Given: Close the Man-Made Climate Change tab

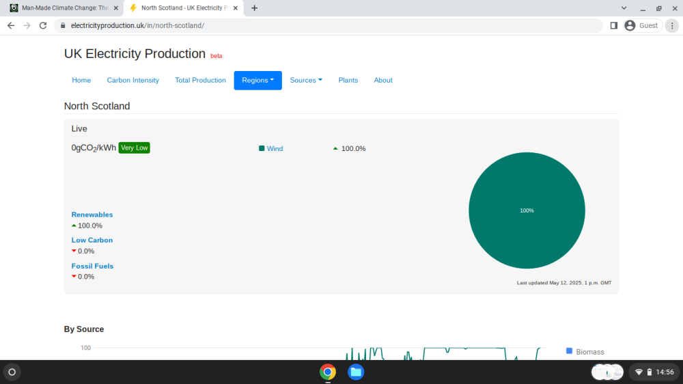Looking at the screenshot, I should coord(116,8).
